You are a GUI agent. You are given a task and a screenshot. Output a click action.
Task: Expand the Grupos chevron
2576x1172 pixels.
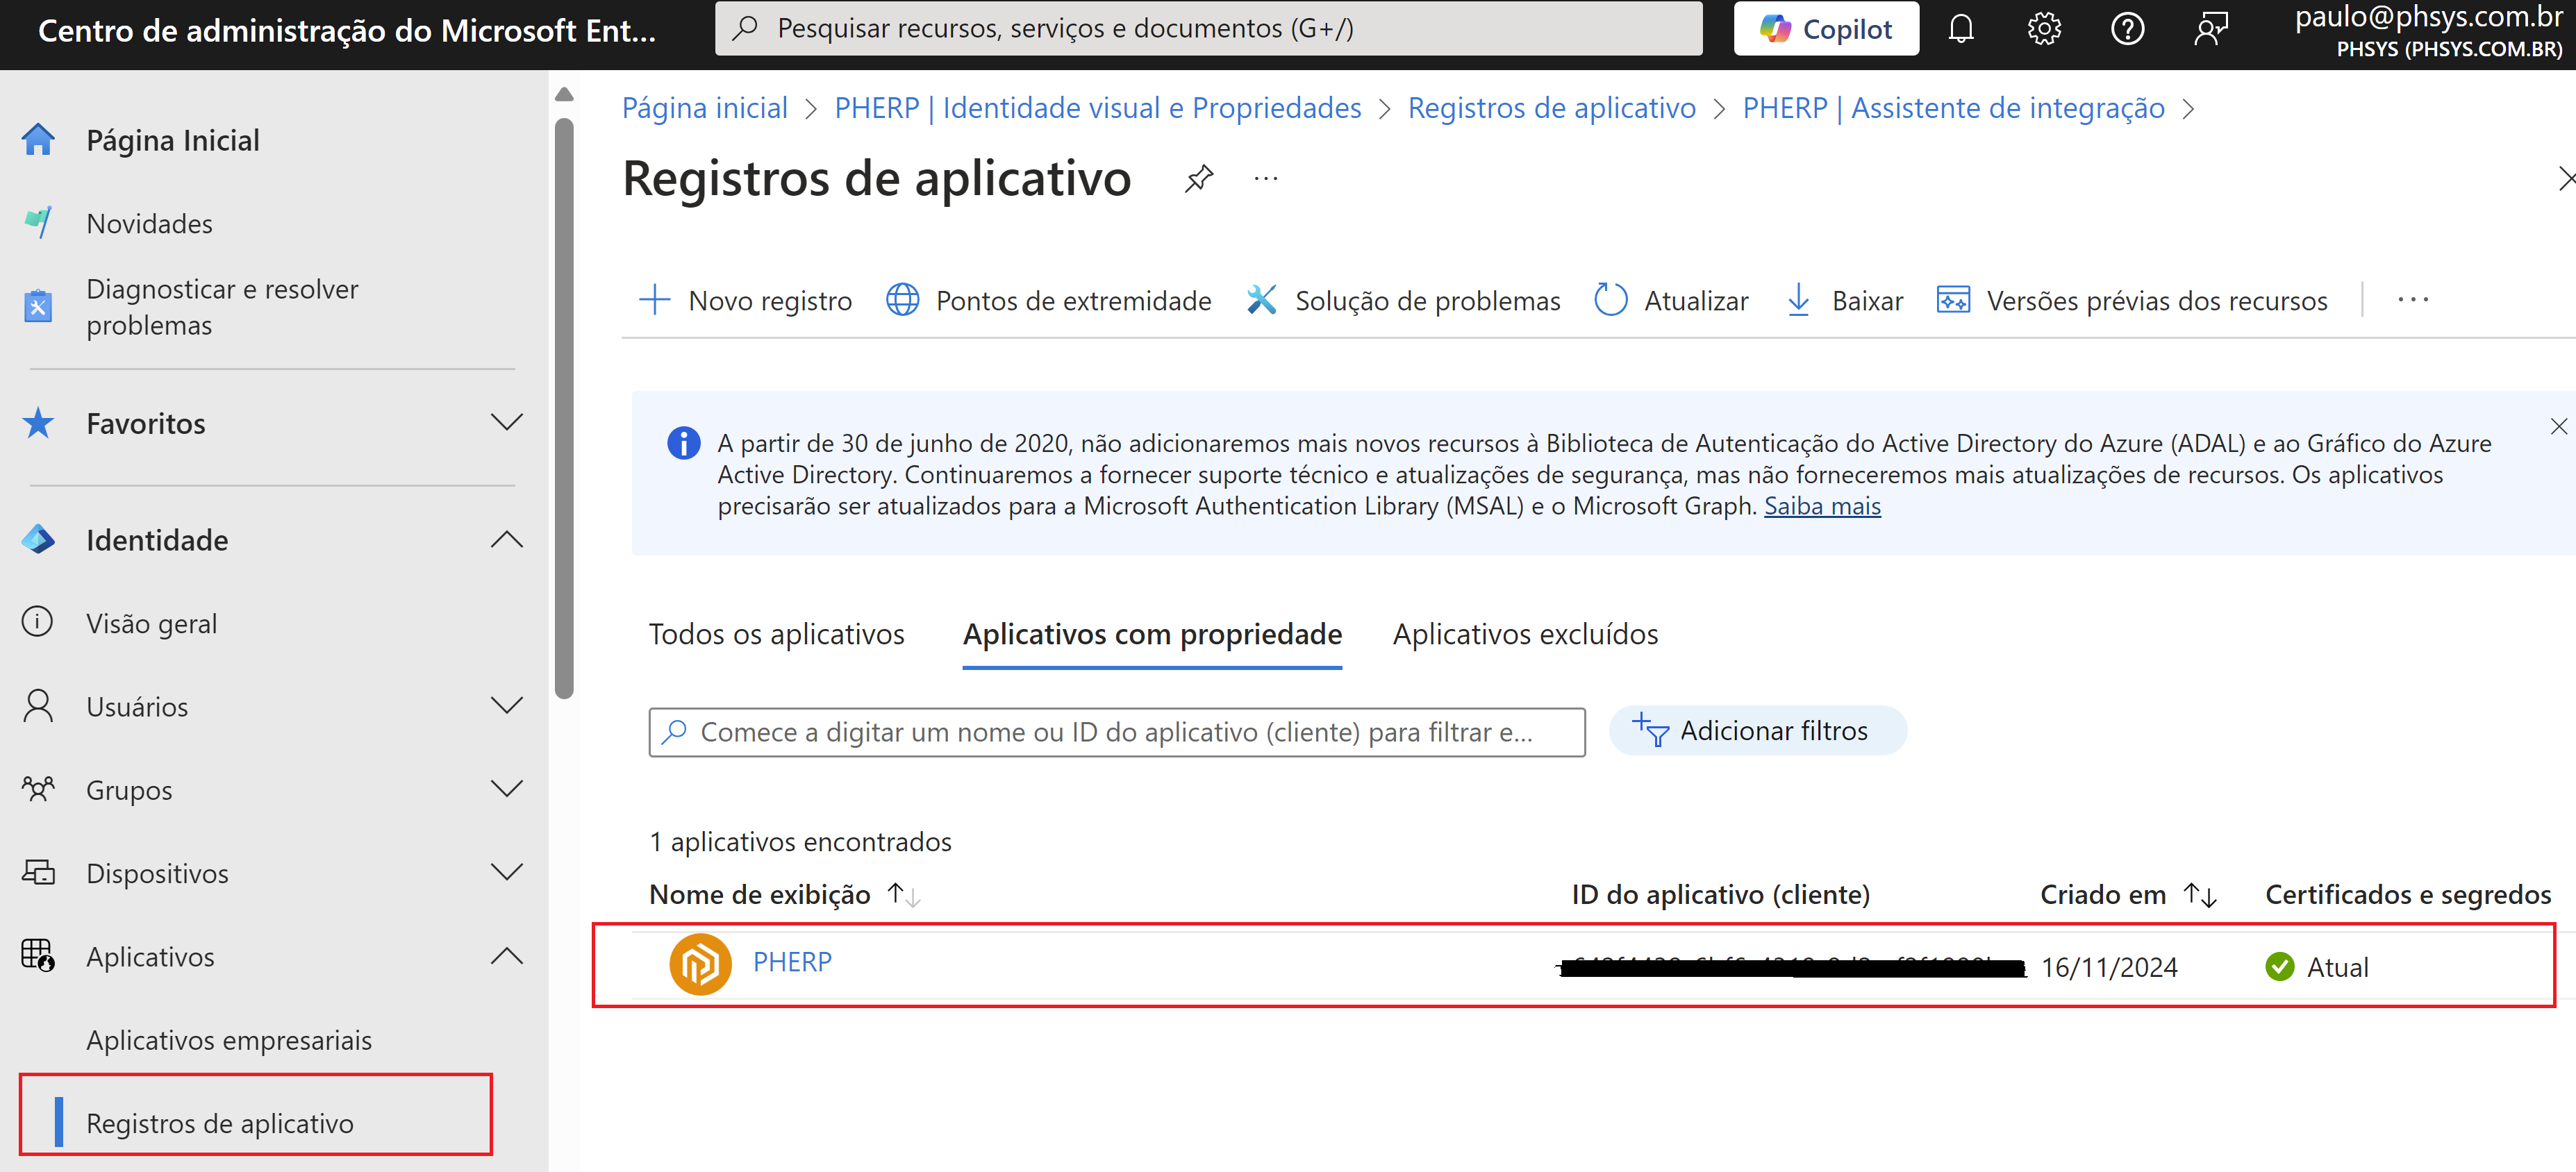coord(507,788)
